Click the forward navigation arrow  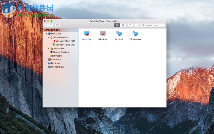[51, 25]
